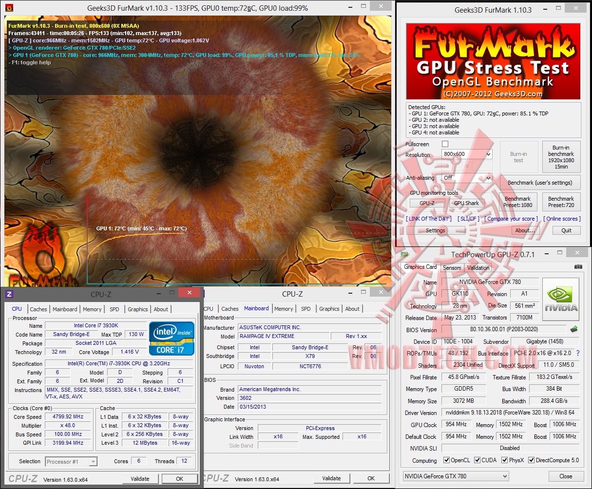The height and width of the screenshot is (489, 592).
Task: Toggle the CUDA checkbox in GPU-Z
Action: point(477,460)
